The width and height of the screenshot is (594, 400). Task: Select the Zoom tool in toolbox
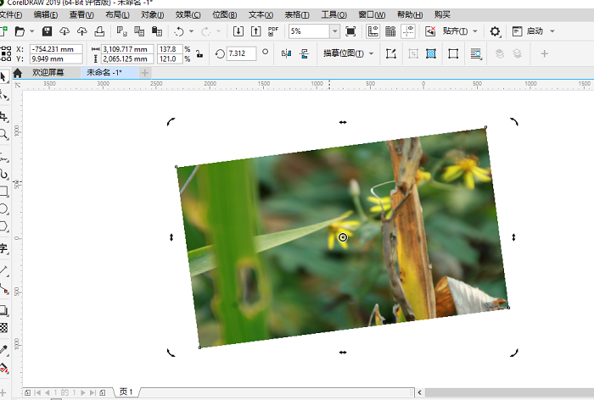(4, 134)
